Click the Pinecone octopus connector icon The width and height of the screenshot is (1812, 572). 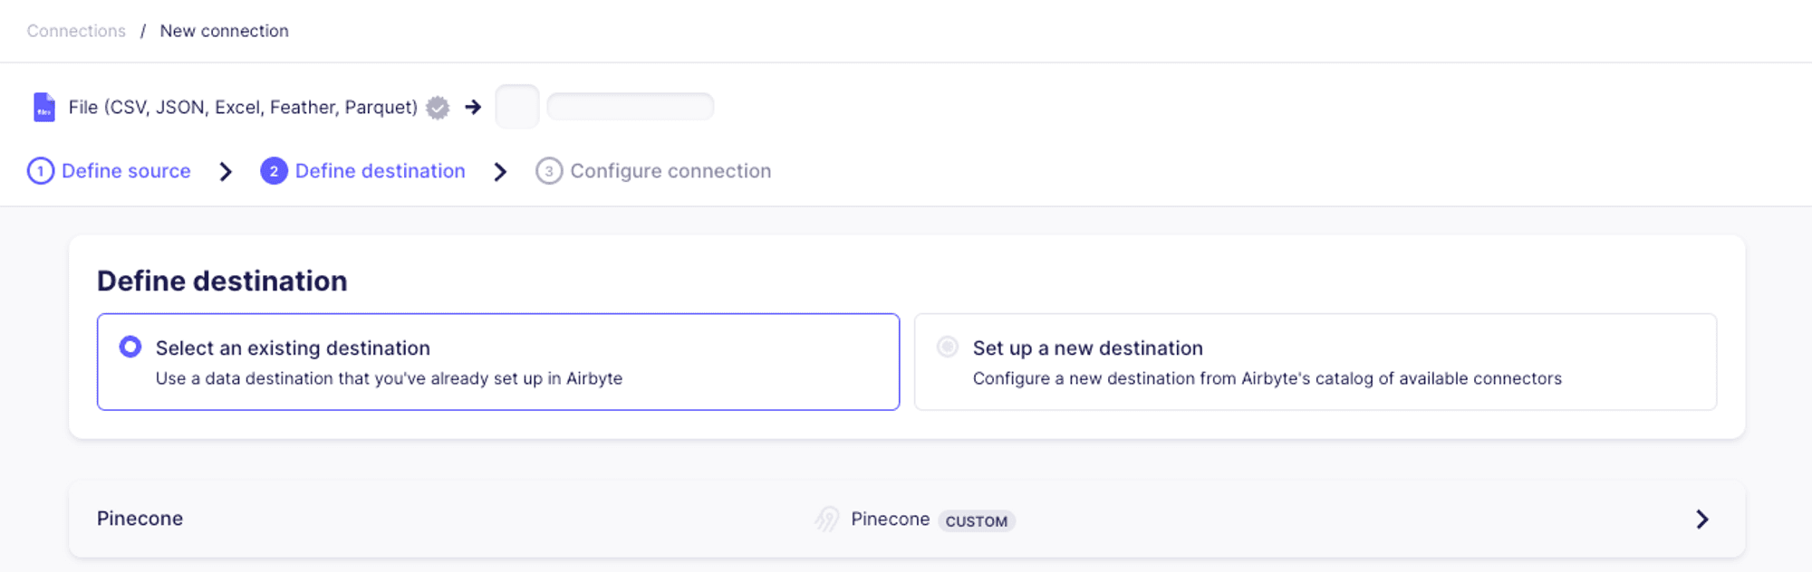(x=825, y=519)
